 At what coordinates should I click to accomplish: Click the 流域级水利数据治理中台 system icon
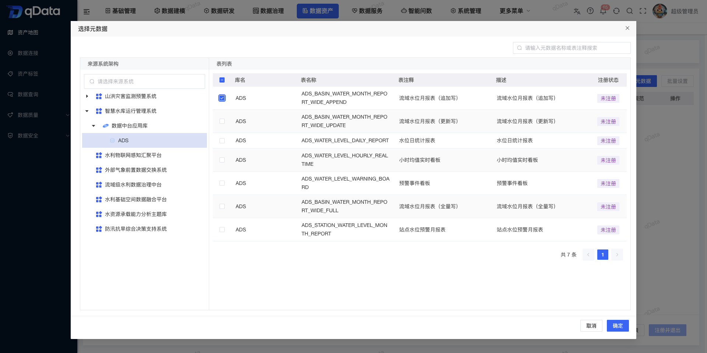point(99,185)
